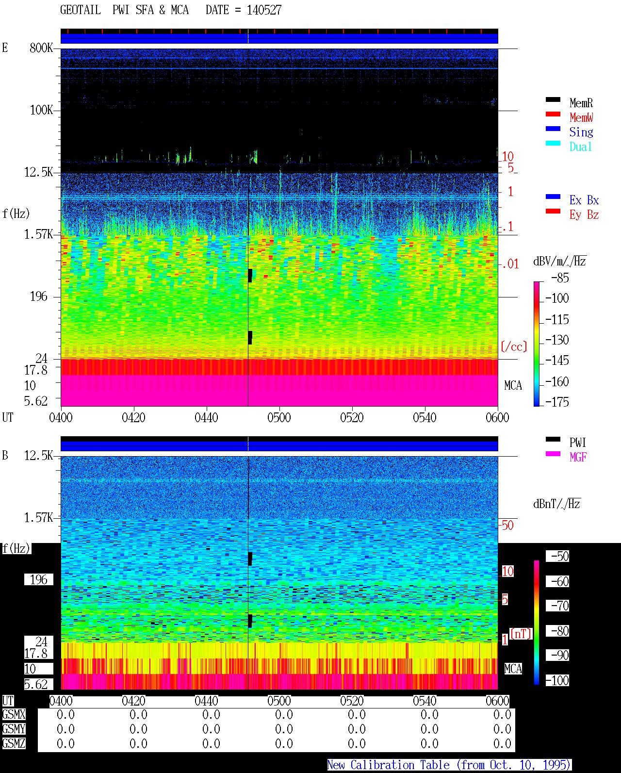Click the blue Ex Bx legend swatch
Screen dimensions: 621x773
[x=553, y=197]
